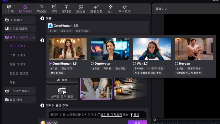220x124 pixels.
Task: Click the 2~10초 tag under Wan2.7
Action: pos(139,68)
